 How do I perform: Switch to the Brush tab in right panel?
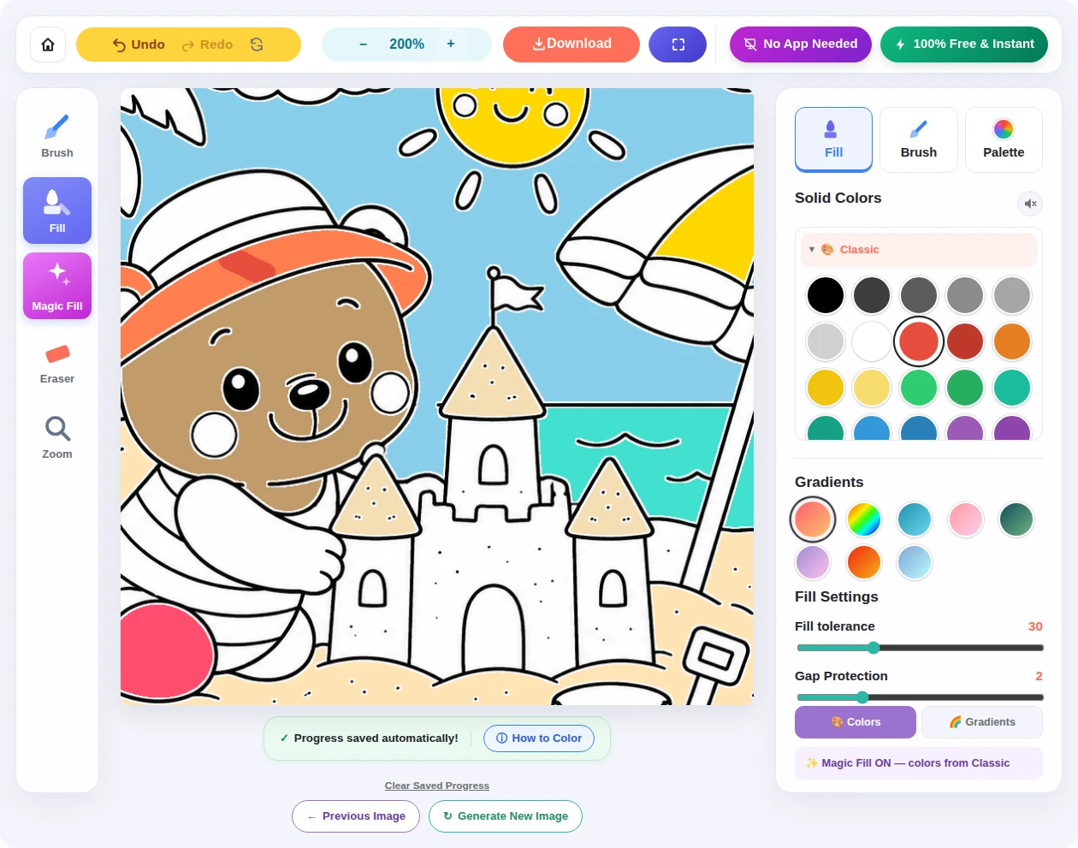coord(919,139)
